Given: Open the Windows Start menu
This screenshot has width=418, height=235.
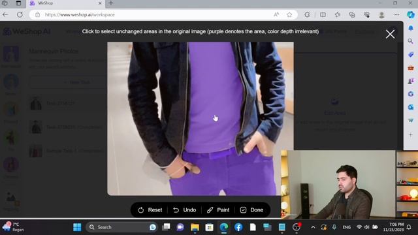Looking at the screenshot, I should (77, 227).
